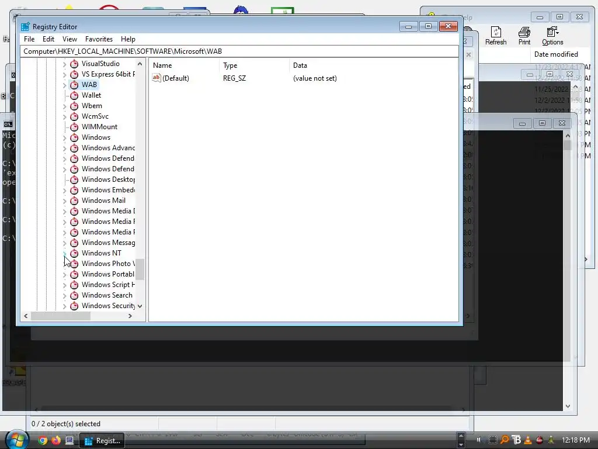Click the VisualStudio key icon
The width and height of the screenshot is (598, 449).
[74, 64]
